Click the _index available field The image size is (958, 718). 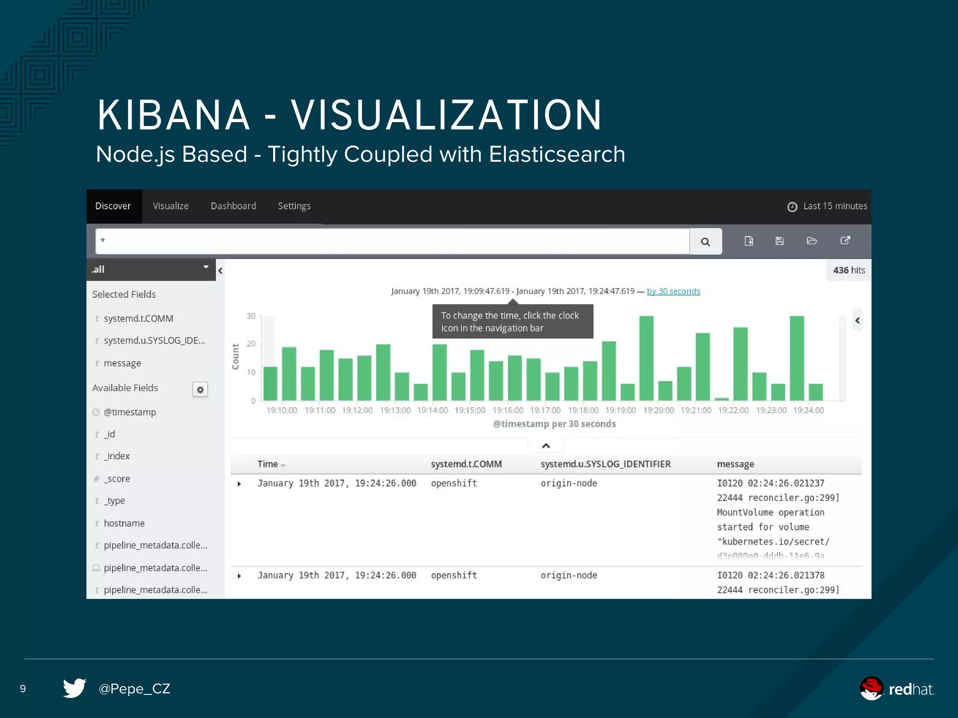(x=116, y=456)
